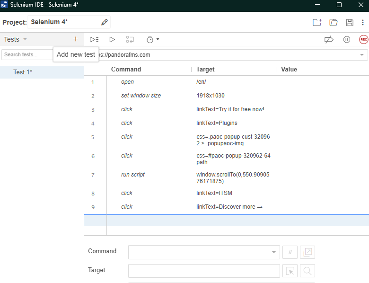Select the css=#paoc-popup-320962-64 path row
369x283 pixels.
pos(227,159)
